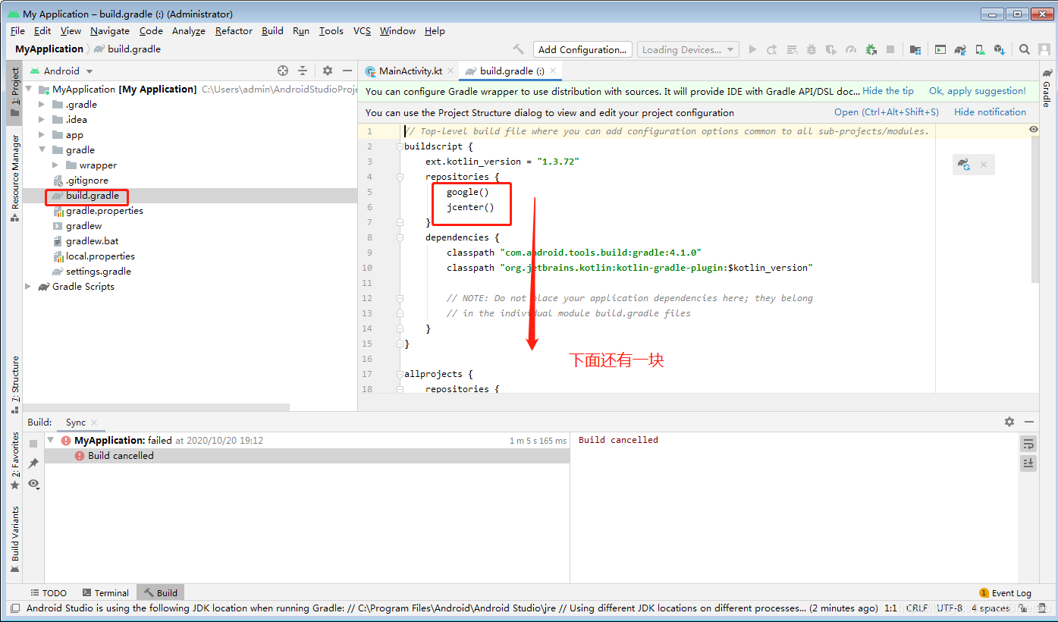The image size is (1058, 622).
Task: Hide the Build panel with minus icon
Action: click(x=1029, y=422)
